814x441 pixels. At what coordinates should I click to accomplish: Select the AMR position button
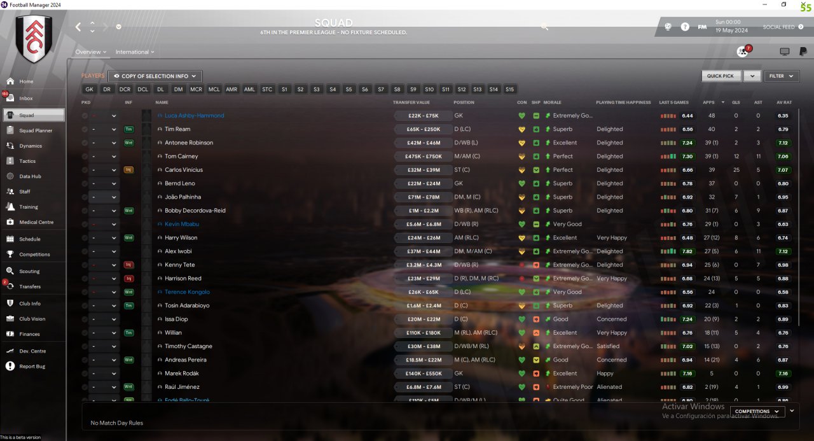[231, 90]
